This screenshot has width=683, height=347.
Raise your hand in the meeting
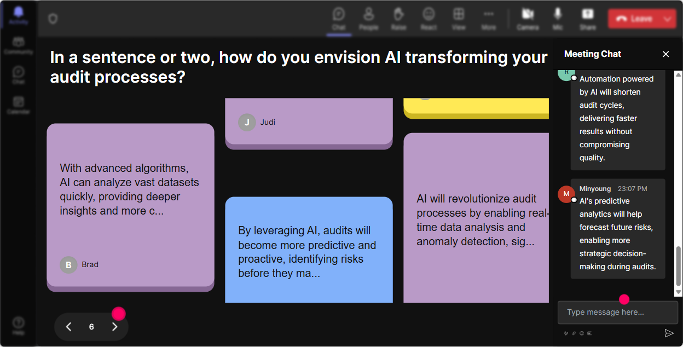click(398, 19)
